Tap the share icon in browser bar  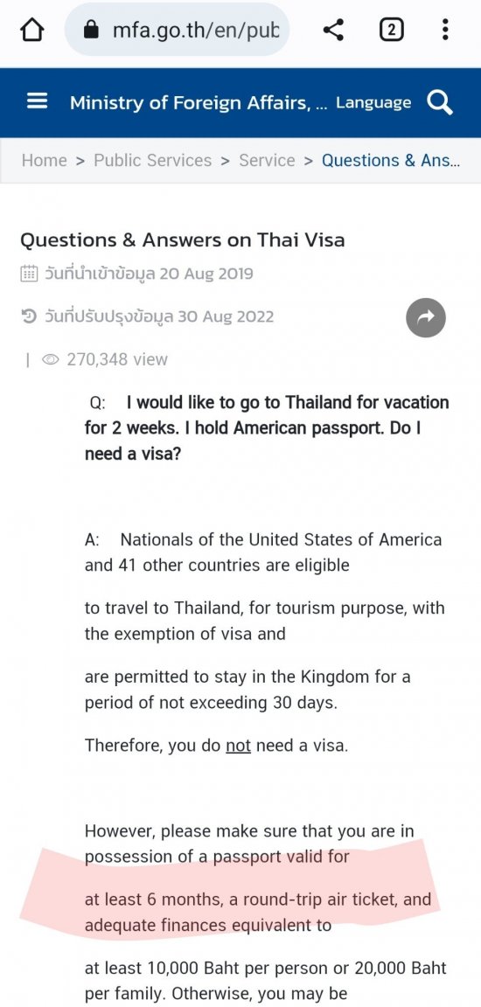coord(333,30)
